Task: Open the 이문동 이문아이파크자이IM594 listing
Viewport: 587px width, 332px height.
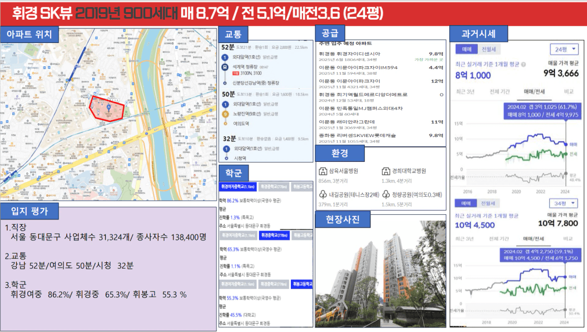Action: (x=381, y=70)
